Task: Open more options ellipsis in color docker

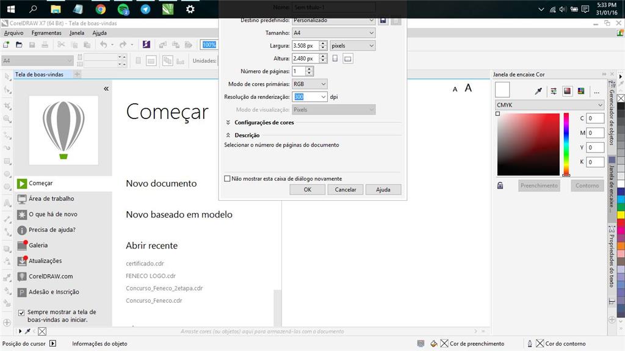Action: tap(597, 92)
